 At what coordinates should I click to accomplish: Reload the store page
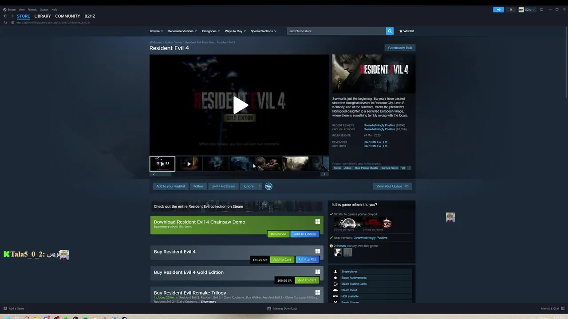point(5,23)
